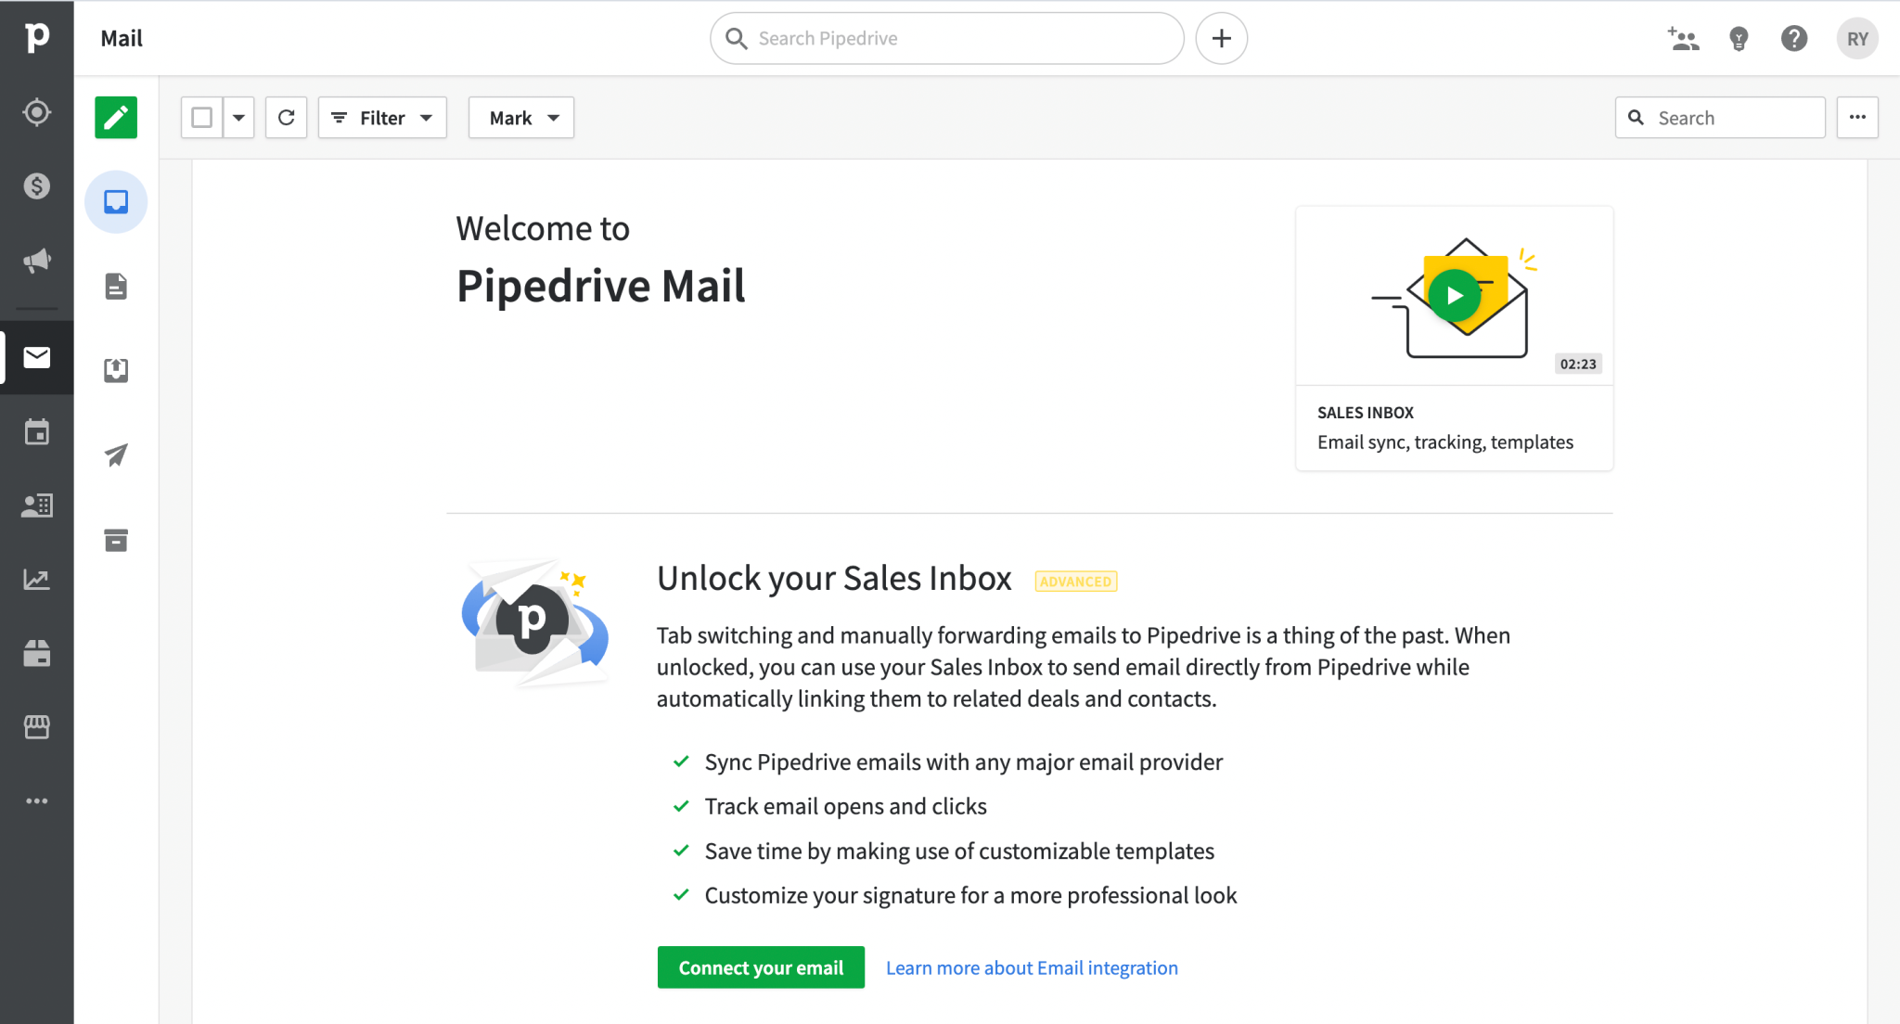Select the Deals icon in sidebar

pos(37,186)
